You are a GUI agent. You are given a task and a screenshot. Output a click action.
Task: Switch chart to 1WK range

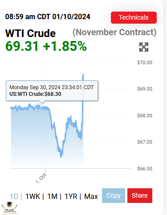click(33, 196)
